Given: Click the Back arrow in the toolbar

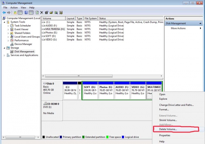Looking at the screenshot, I should 4,13.
